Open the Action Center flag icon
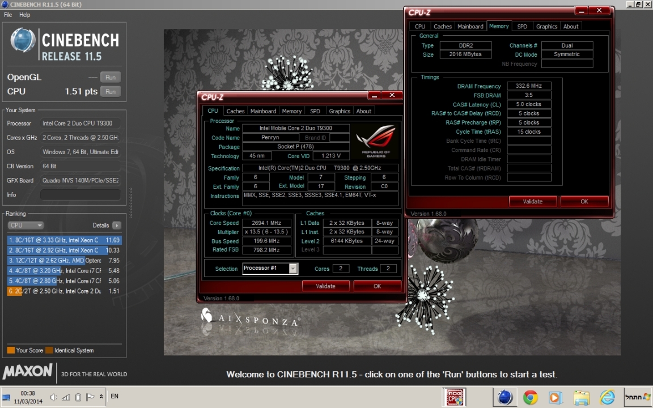This screenshot has height=408, width=653. click(90, 397)
